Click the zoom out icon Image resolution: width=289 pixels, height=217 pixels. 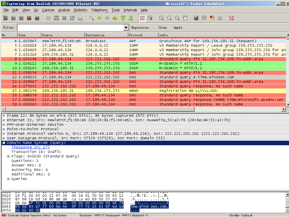pyautogui.click(x=169, y=18)
